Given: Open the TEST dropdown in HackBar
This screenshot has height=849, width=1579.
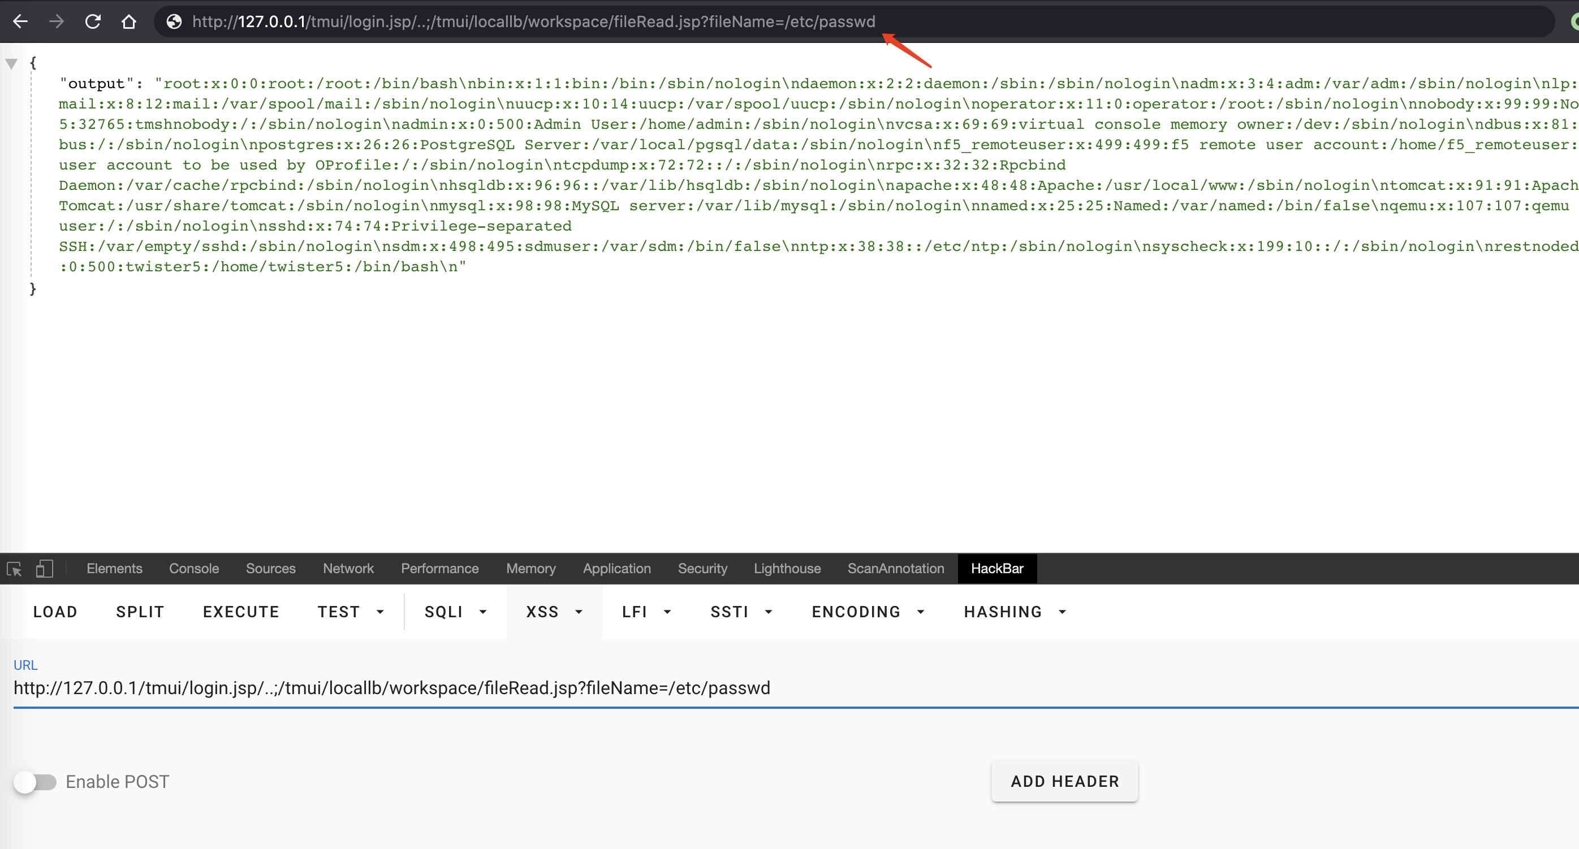Looking at the screenshot, I should point(351,612).
